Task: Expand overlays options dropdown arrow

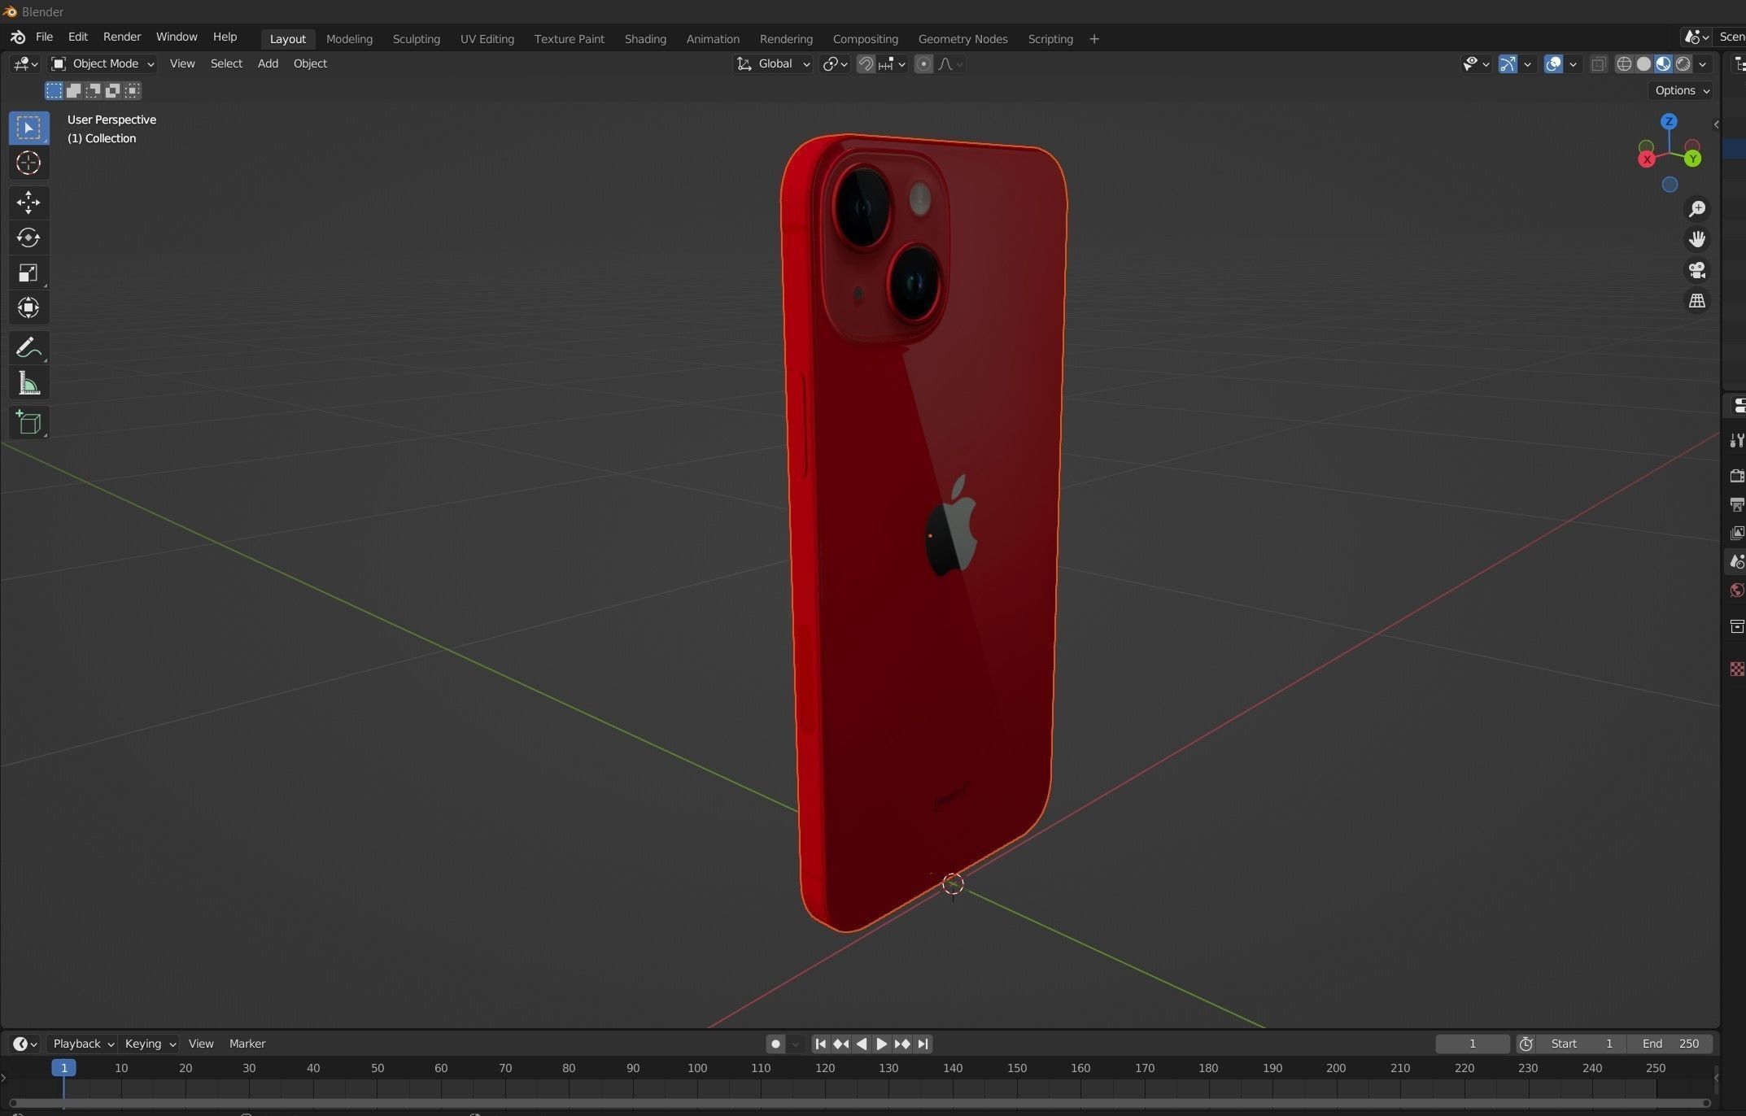Action: (x=1573, y=63)
